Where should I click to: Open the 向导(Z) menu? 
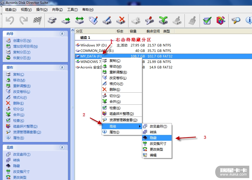pos(57,10)
